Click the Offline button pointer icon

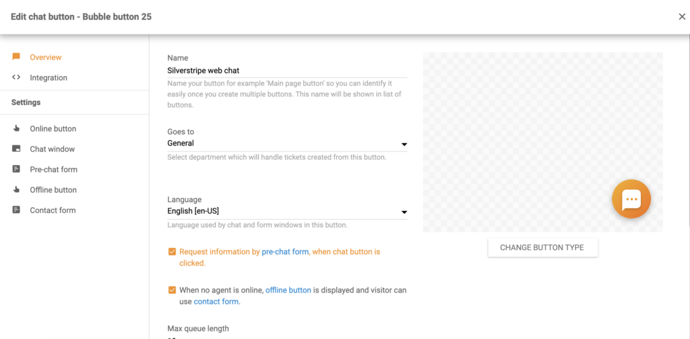click(x=16, y=190)
